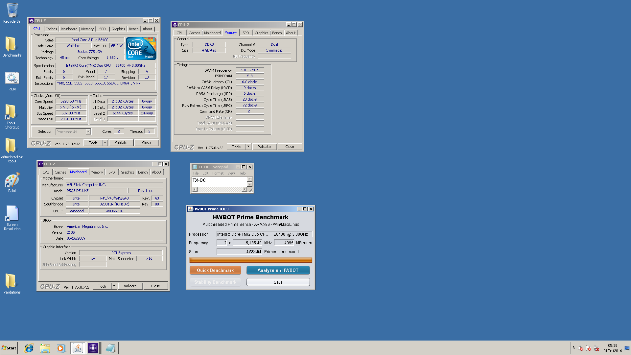Open Format menu in Notepad
The image size is (631, 355).
pos(218,173)
